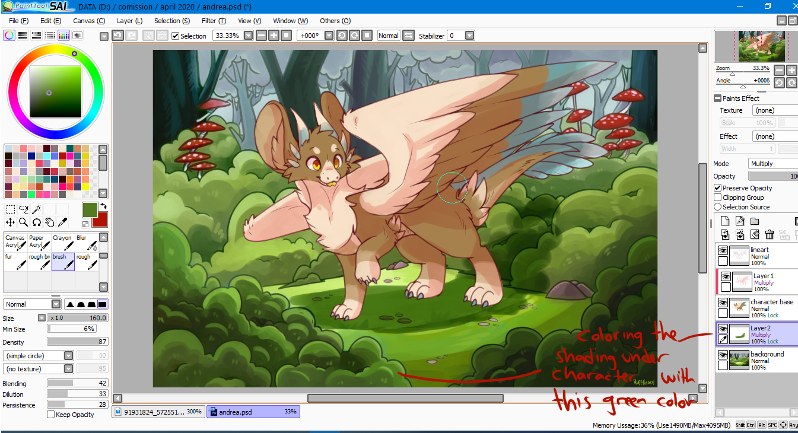Screen dimensions: 798x433
Task: Open the Filter menu
Action: click(214, 21)
